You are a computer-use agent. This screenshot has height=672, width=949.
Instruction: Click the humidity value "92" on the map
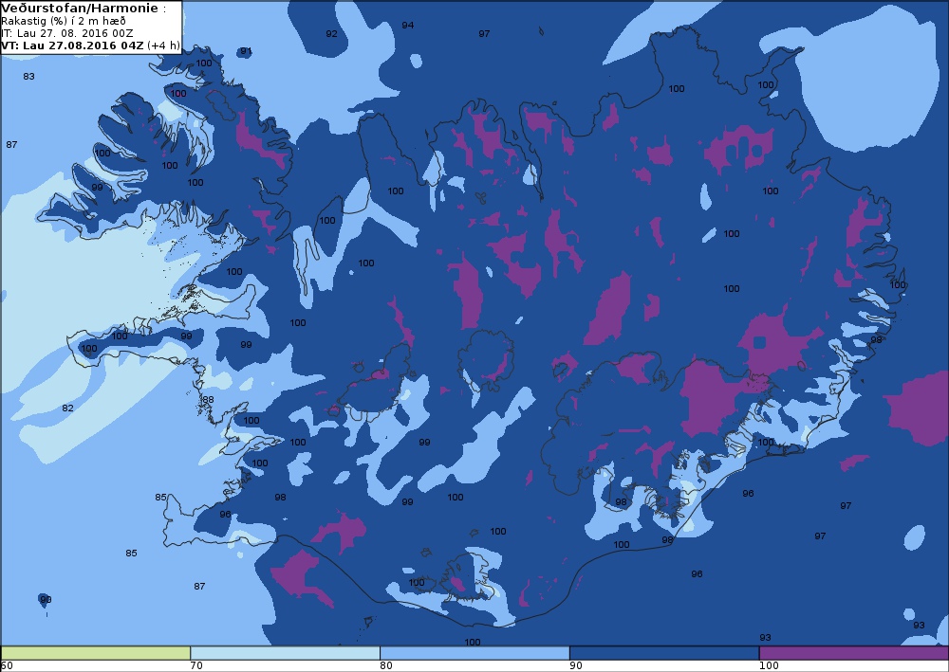tap(331, 33)
